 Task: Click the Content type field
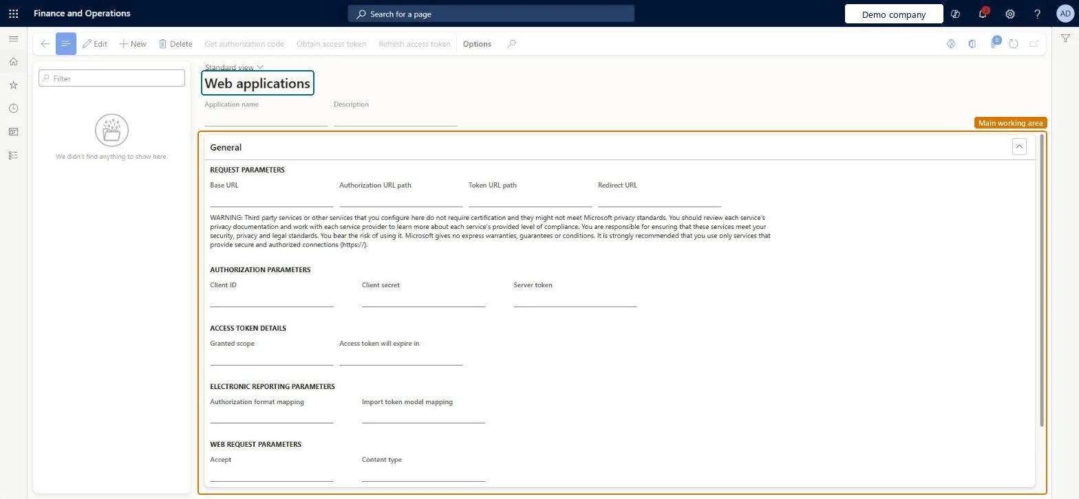point(424,474)
